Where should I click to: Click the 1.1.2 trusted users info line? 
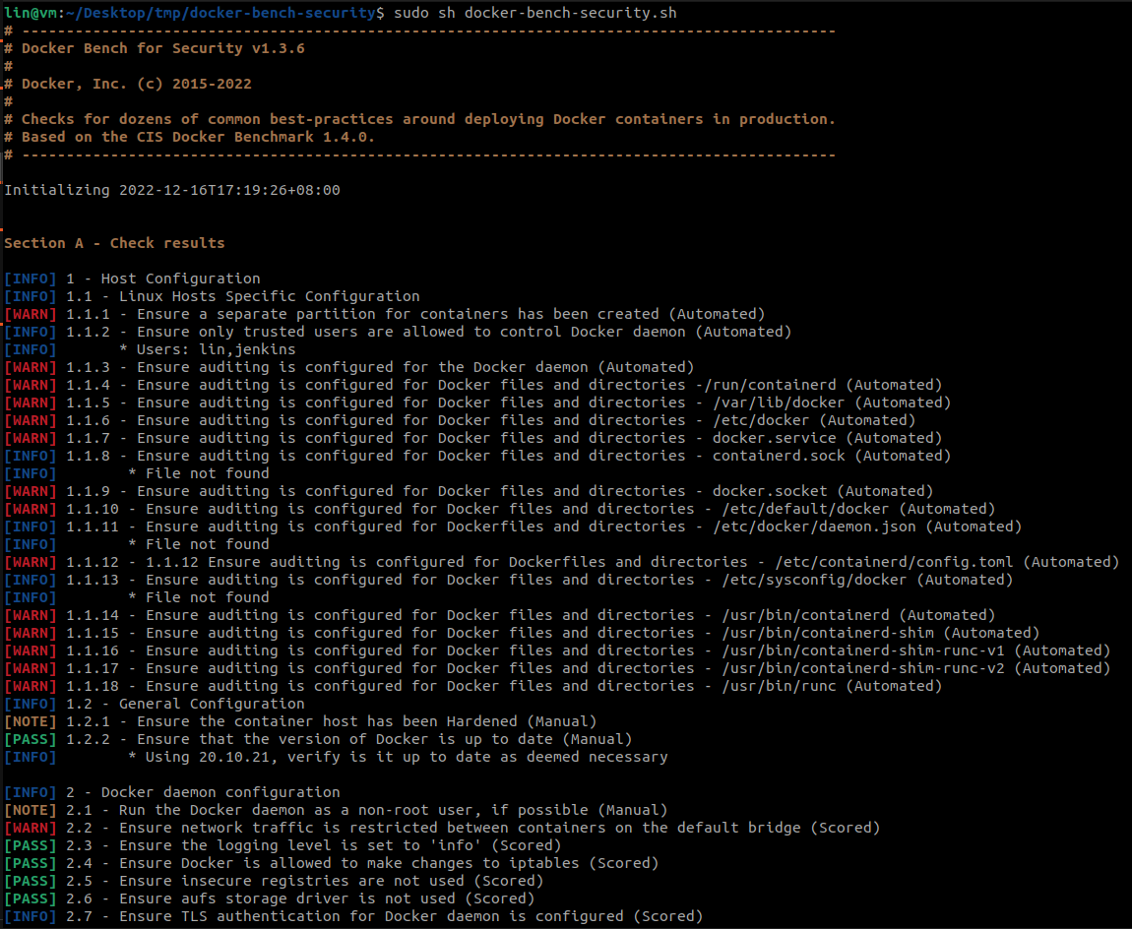398,332
